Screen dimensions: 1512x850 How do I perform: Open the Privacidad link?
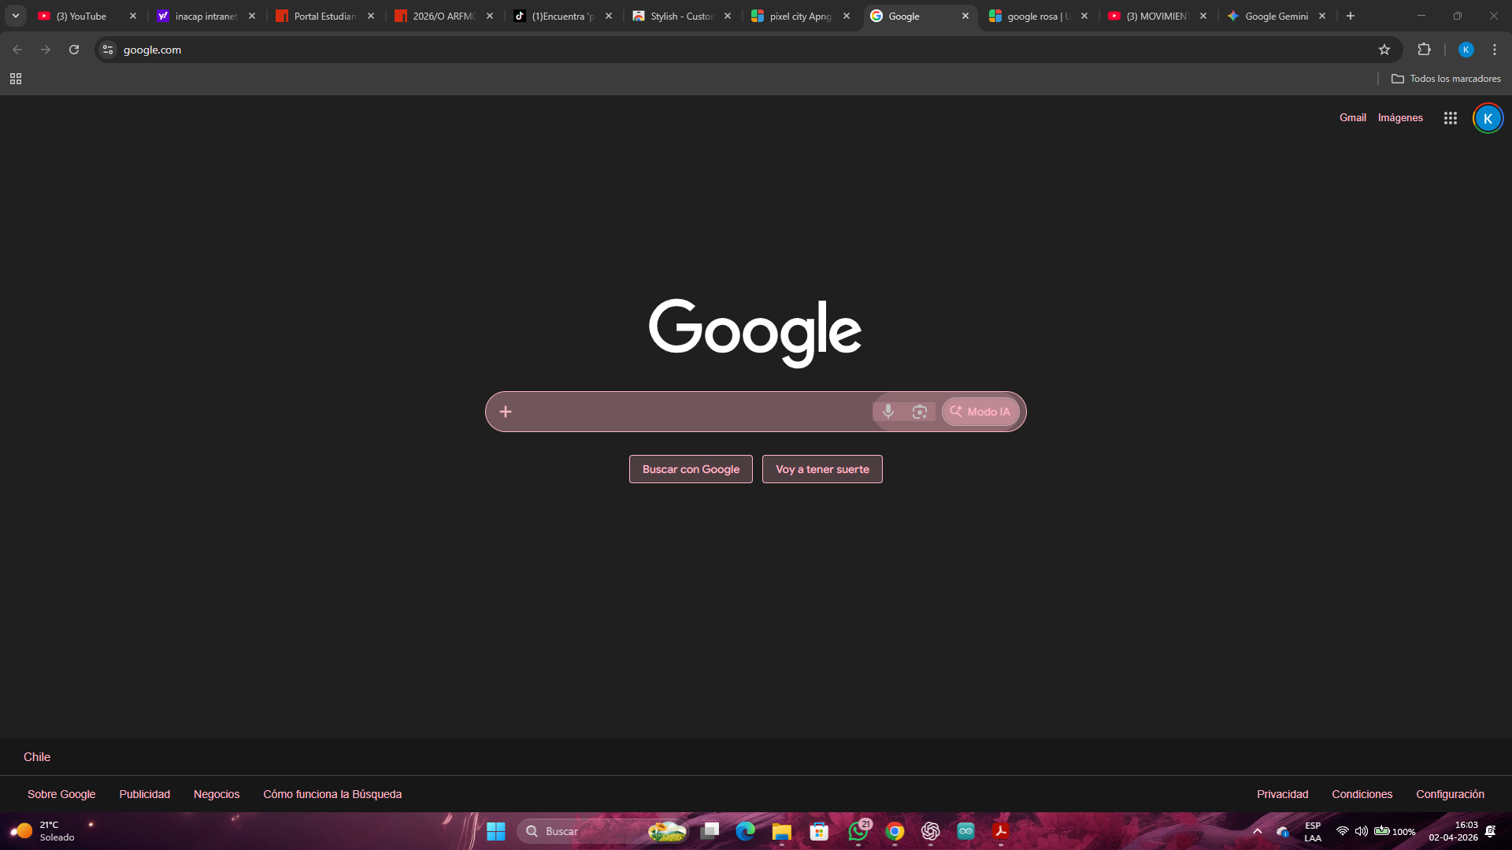click(1282, 793)
